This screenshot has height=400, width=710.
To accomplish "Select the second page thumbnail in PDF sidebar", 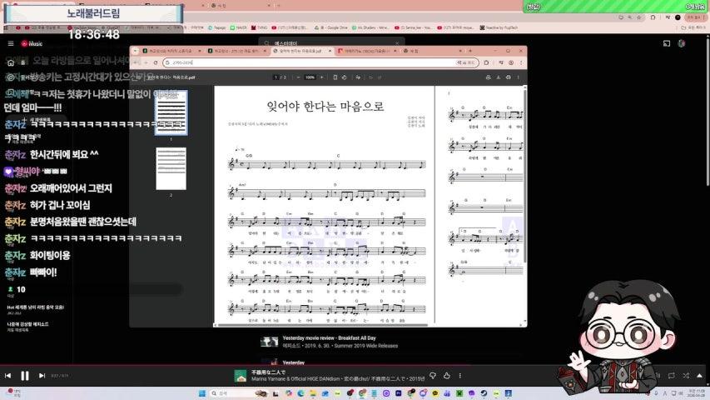I will (x=171, y=168).
